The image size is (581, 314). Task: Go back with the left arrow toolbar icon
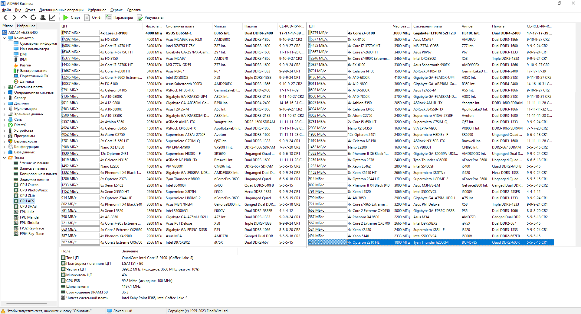point(5,18)
